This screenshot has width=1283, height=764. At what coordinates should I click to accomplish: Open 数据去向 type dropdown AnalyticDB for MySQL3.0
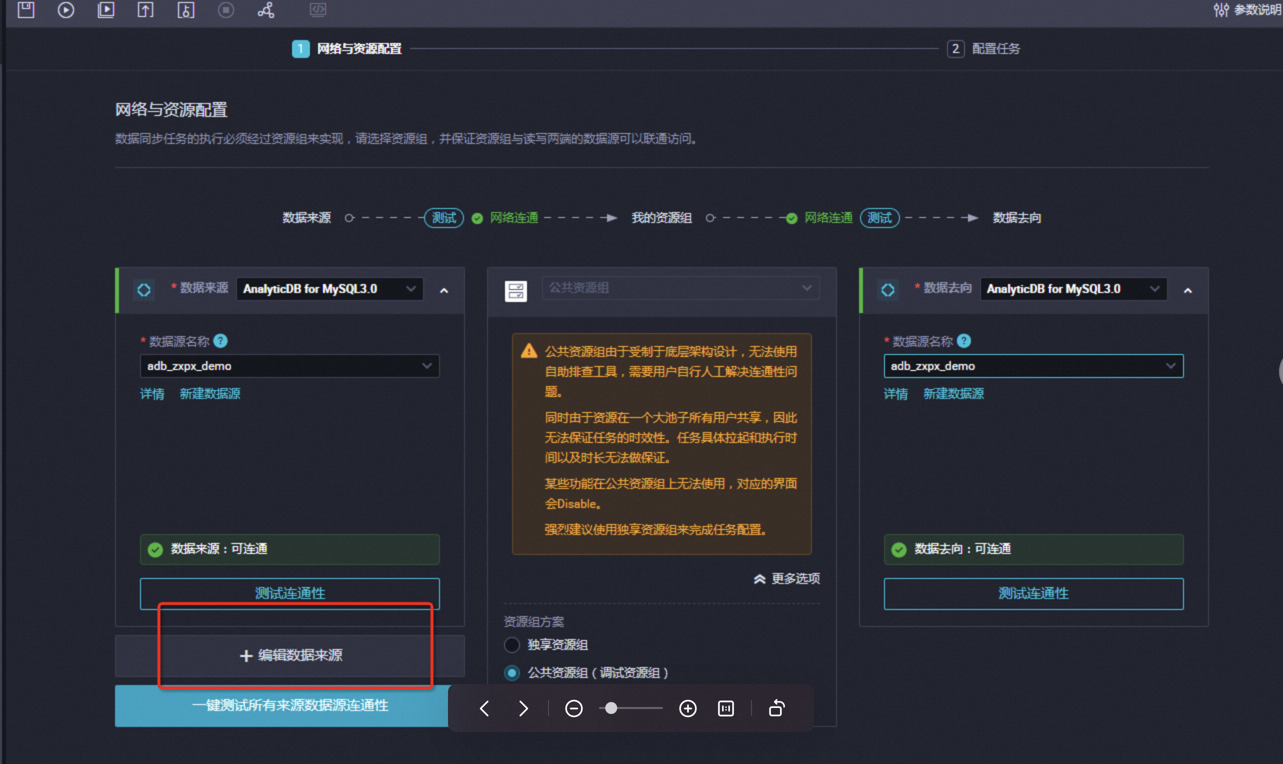(x=1073, y=289)
